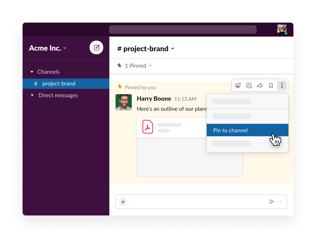This screenshot has height=238, width=316.
Task: Click Harry Boone's name
Action: click(154, 99)
